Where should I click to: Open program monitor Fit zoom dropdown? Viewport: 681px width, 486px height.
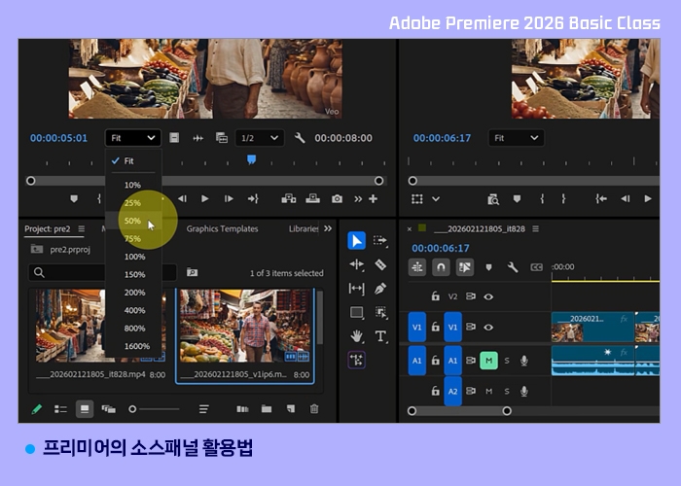click(x=516, y=138)
